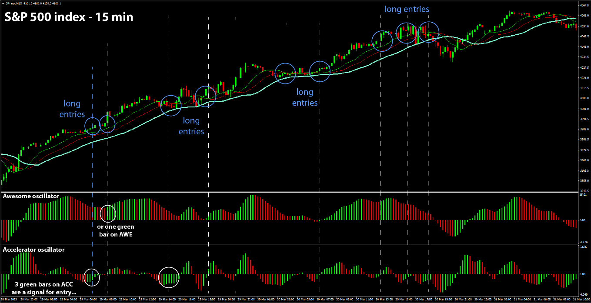The width and height of the screenshot is (591, 303).
Task: Click the white circle on Awesome oscillator
Action: (x=108, y=213)
